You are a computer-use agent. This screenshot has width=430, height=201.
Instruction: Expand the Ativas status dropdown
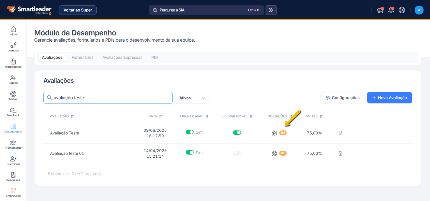pyautogui.click(x=192, y=98)
